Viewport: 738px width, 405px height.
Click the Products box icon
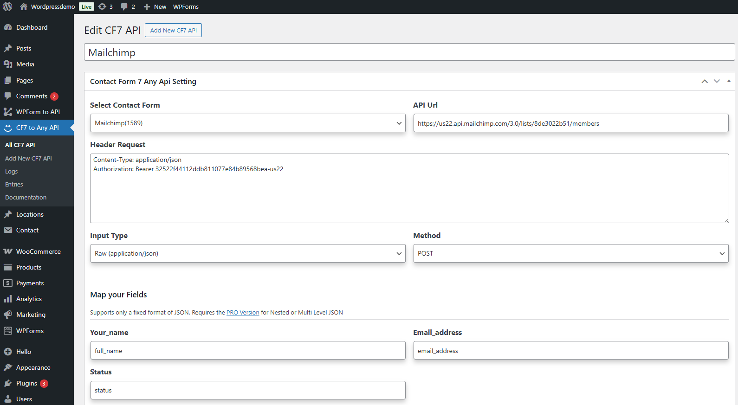[8, 267]
